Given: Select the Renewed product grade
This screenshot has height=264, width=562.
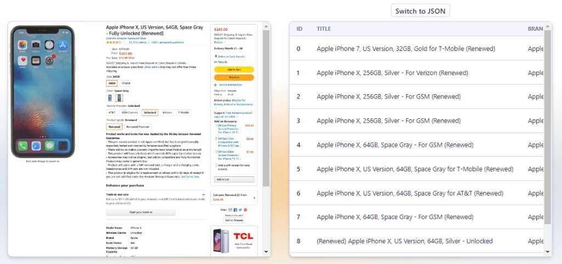Looking at the screenshot, I should [x=114, y=127].
